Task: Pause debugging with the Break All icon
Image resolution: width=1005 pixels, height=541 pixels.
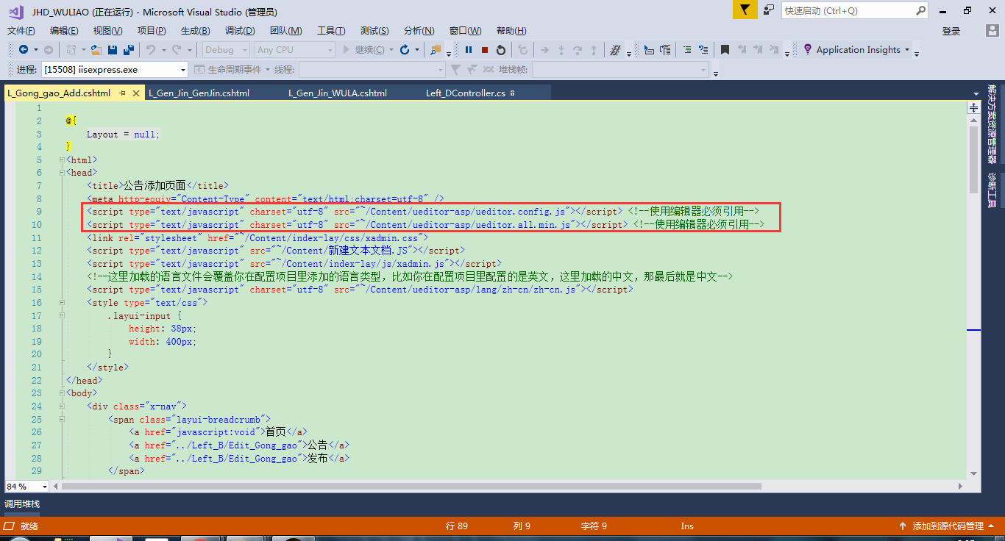Action: [469, 50]
